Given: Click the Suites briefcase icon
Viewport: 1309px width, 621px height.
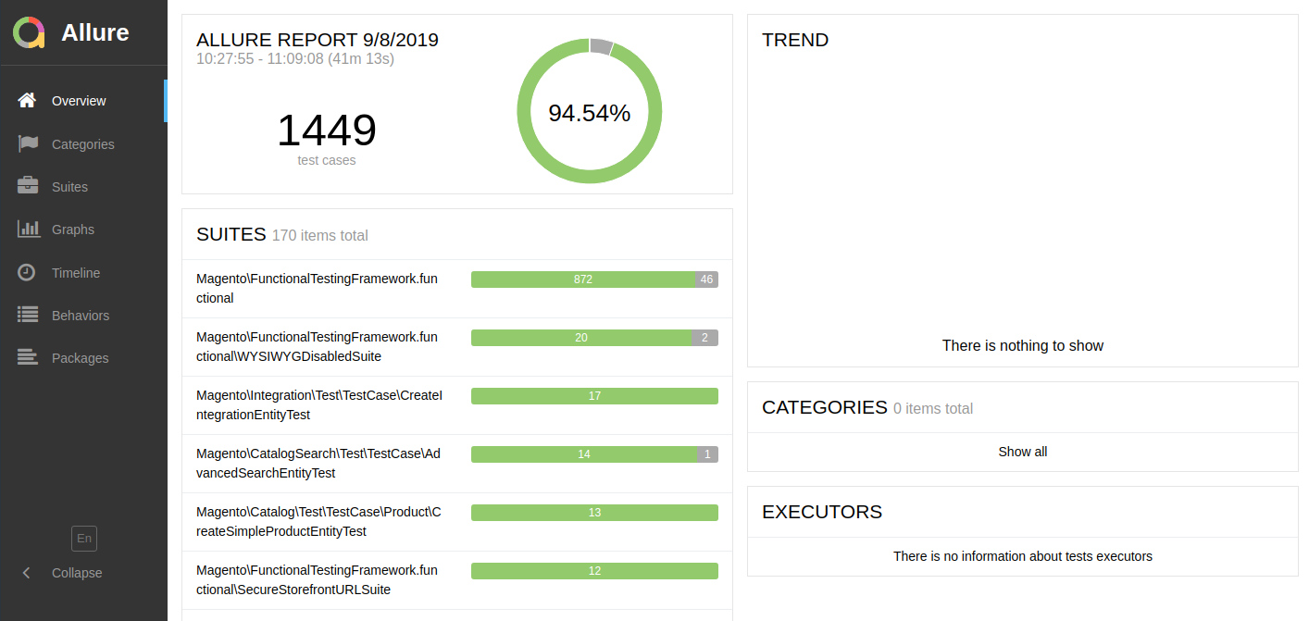Looking at the screenshot, I should (28, 186).
